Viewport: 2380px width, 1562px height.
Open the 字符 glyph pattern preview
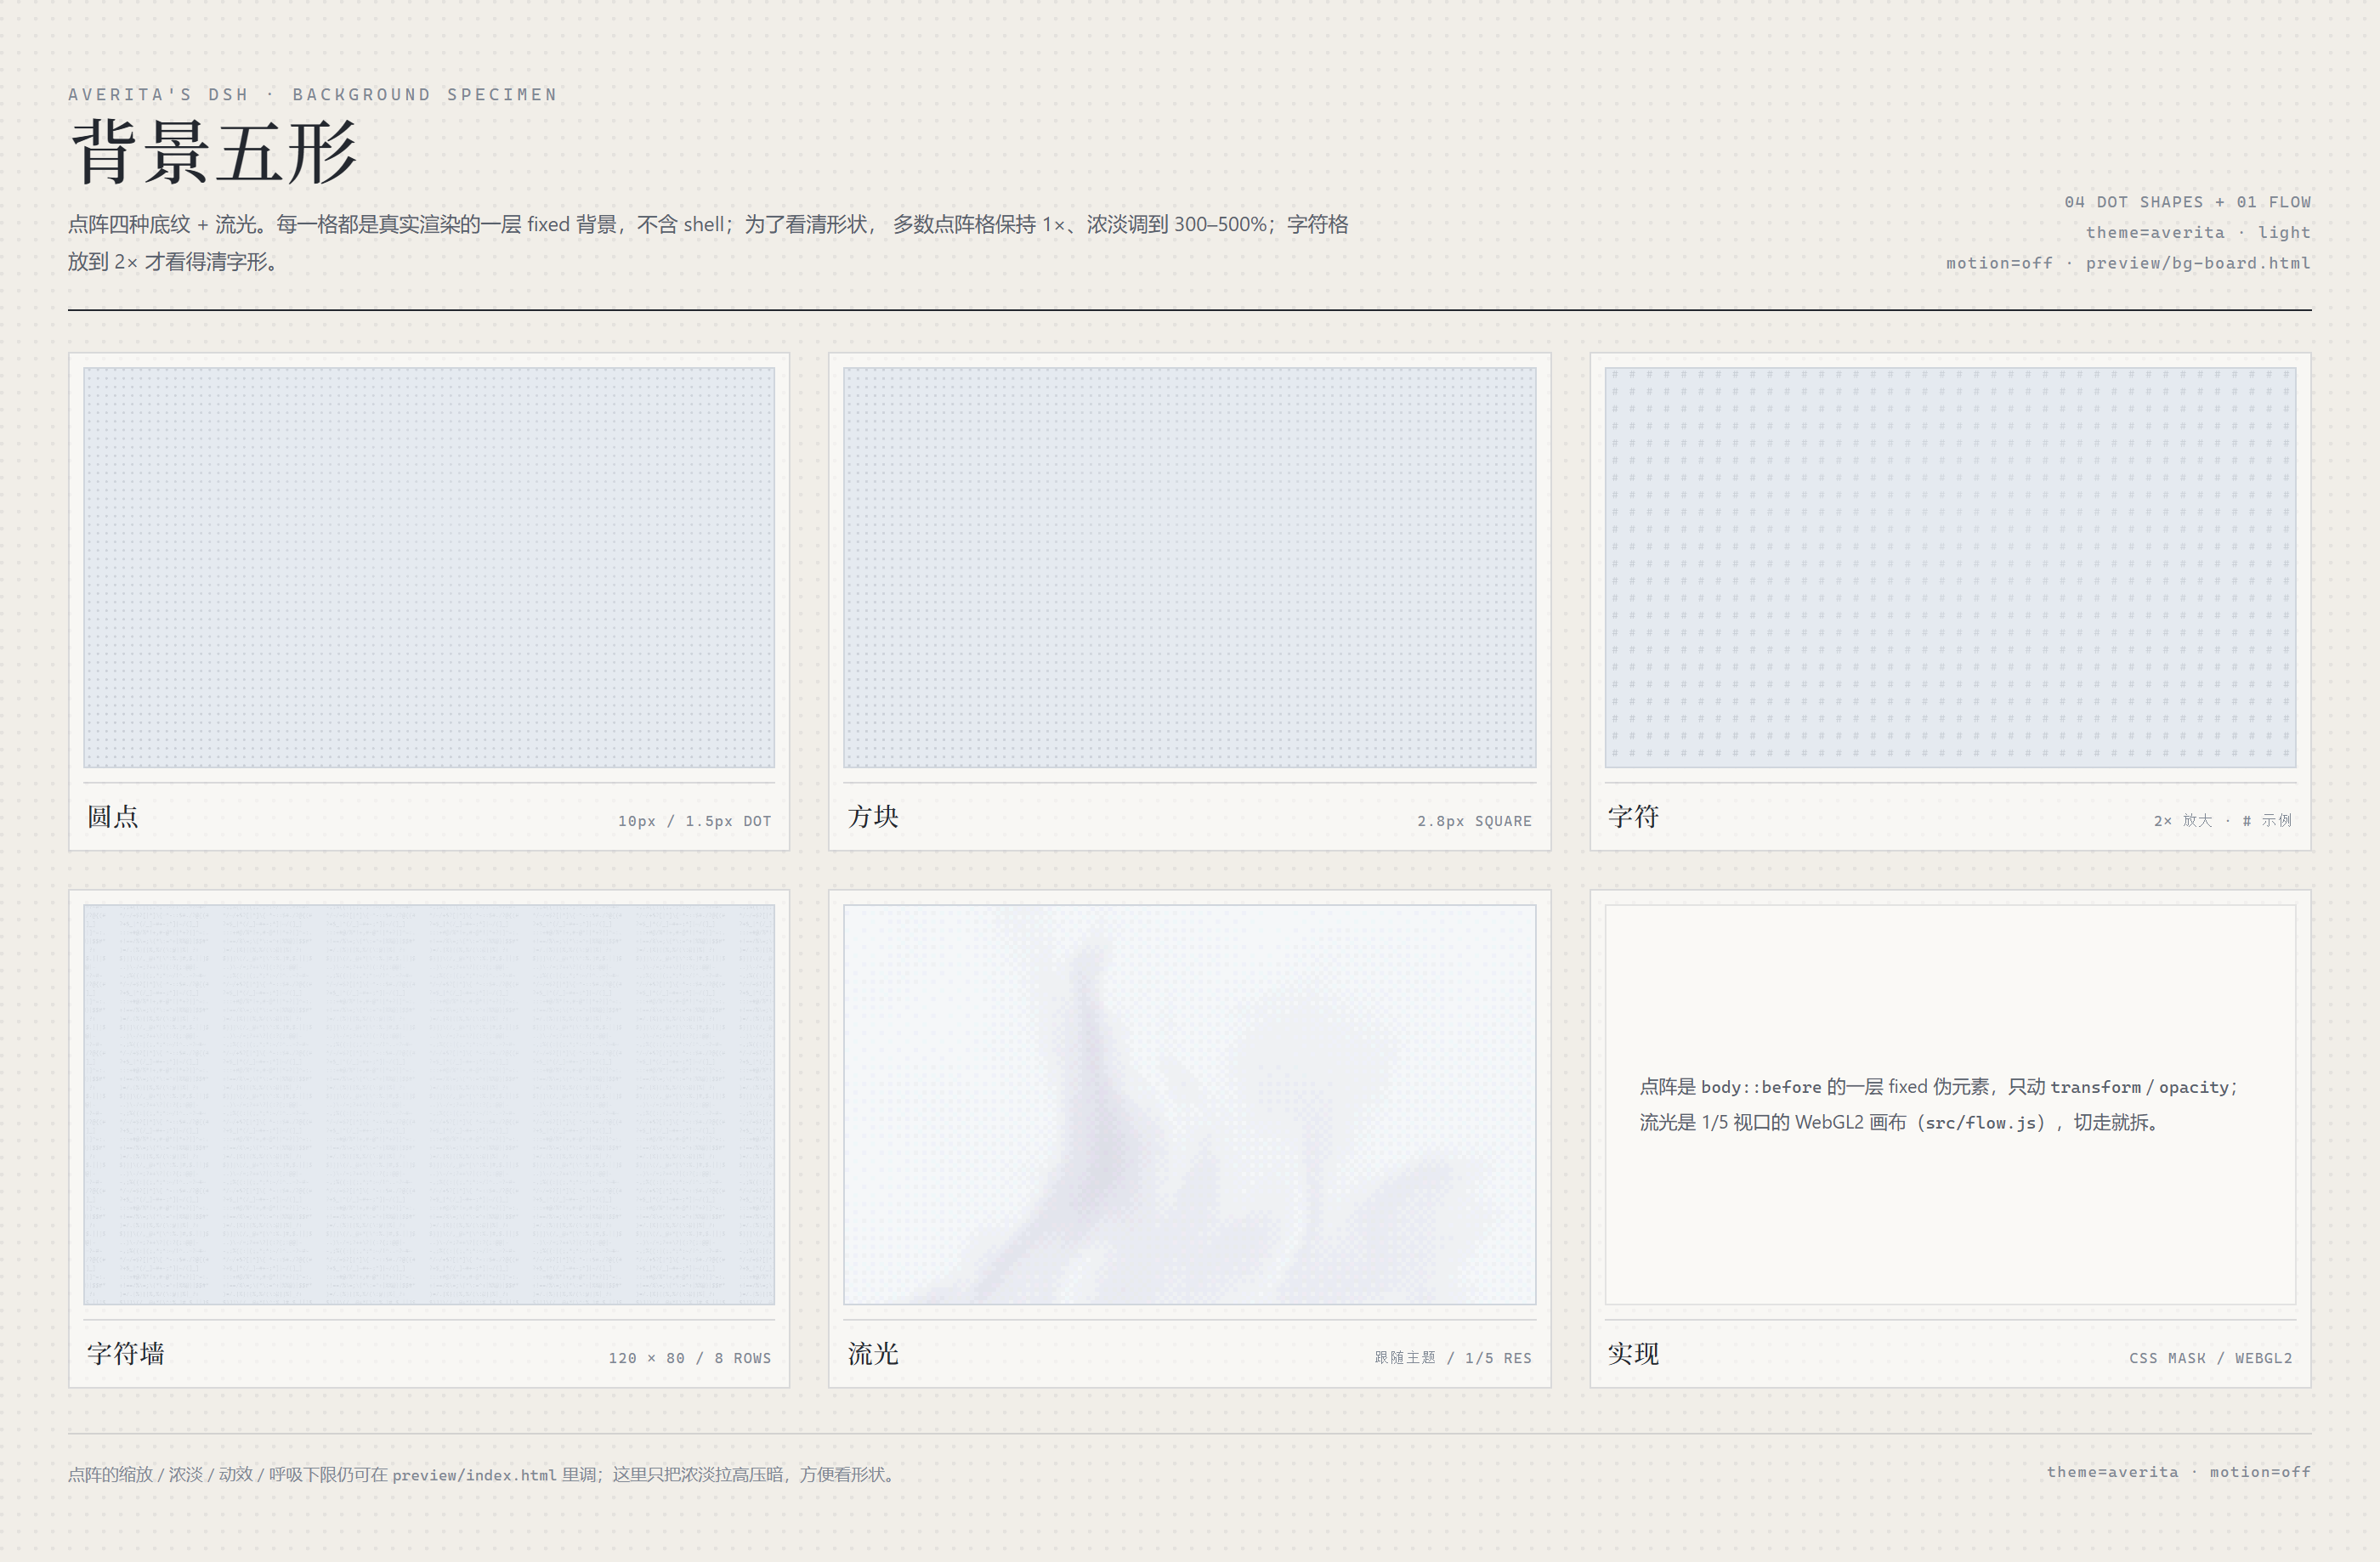pos(1950,567)
